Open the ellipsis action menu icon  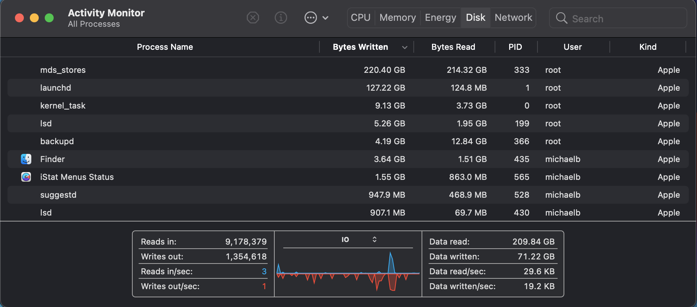[310, 17]
